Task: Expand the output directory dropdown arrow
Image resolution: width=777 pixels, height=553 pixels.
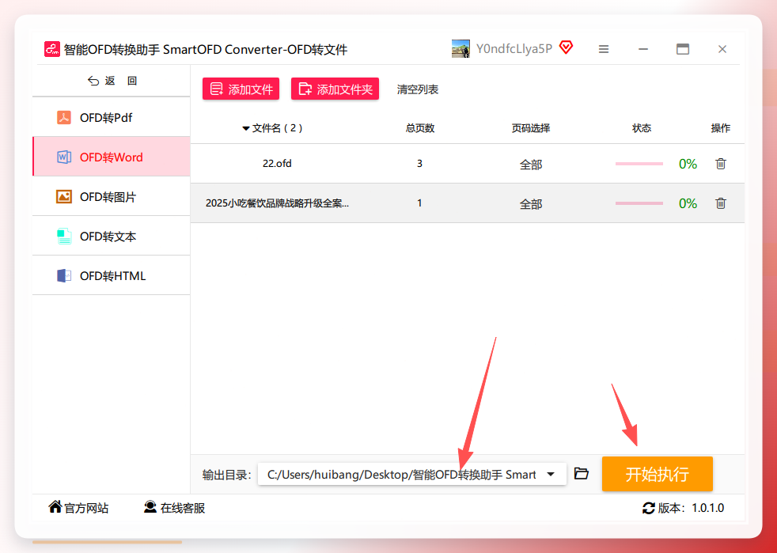Action: click(x=551, y=475)
